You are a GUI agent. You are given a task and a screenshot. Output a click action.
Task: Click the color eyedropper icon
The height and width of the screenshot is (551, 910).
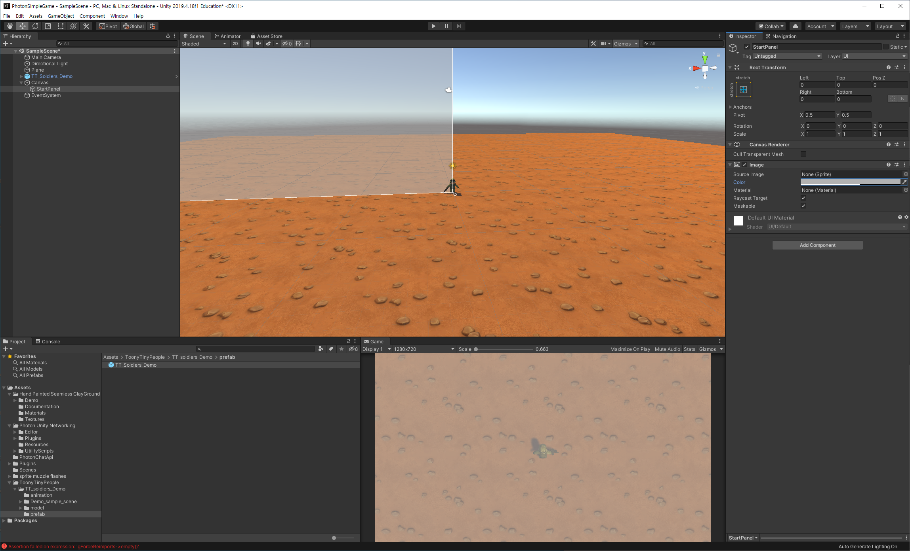pyautogui.click(x=904, y=182)
